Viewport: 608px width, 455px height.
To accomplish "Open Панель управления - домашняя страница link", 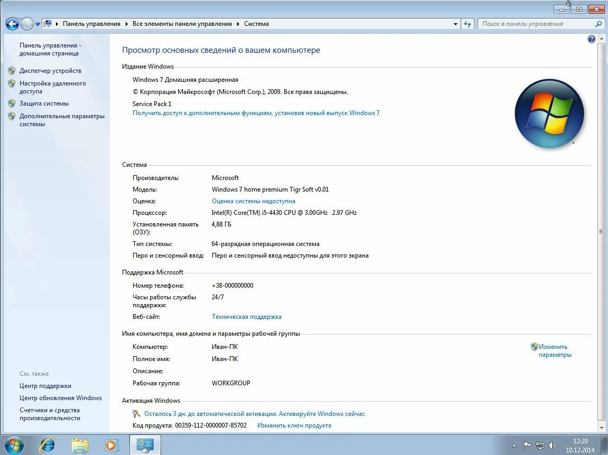I will coord(50,49).
